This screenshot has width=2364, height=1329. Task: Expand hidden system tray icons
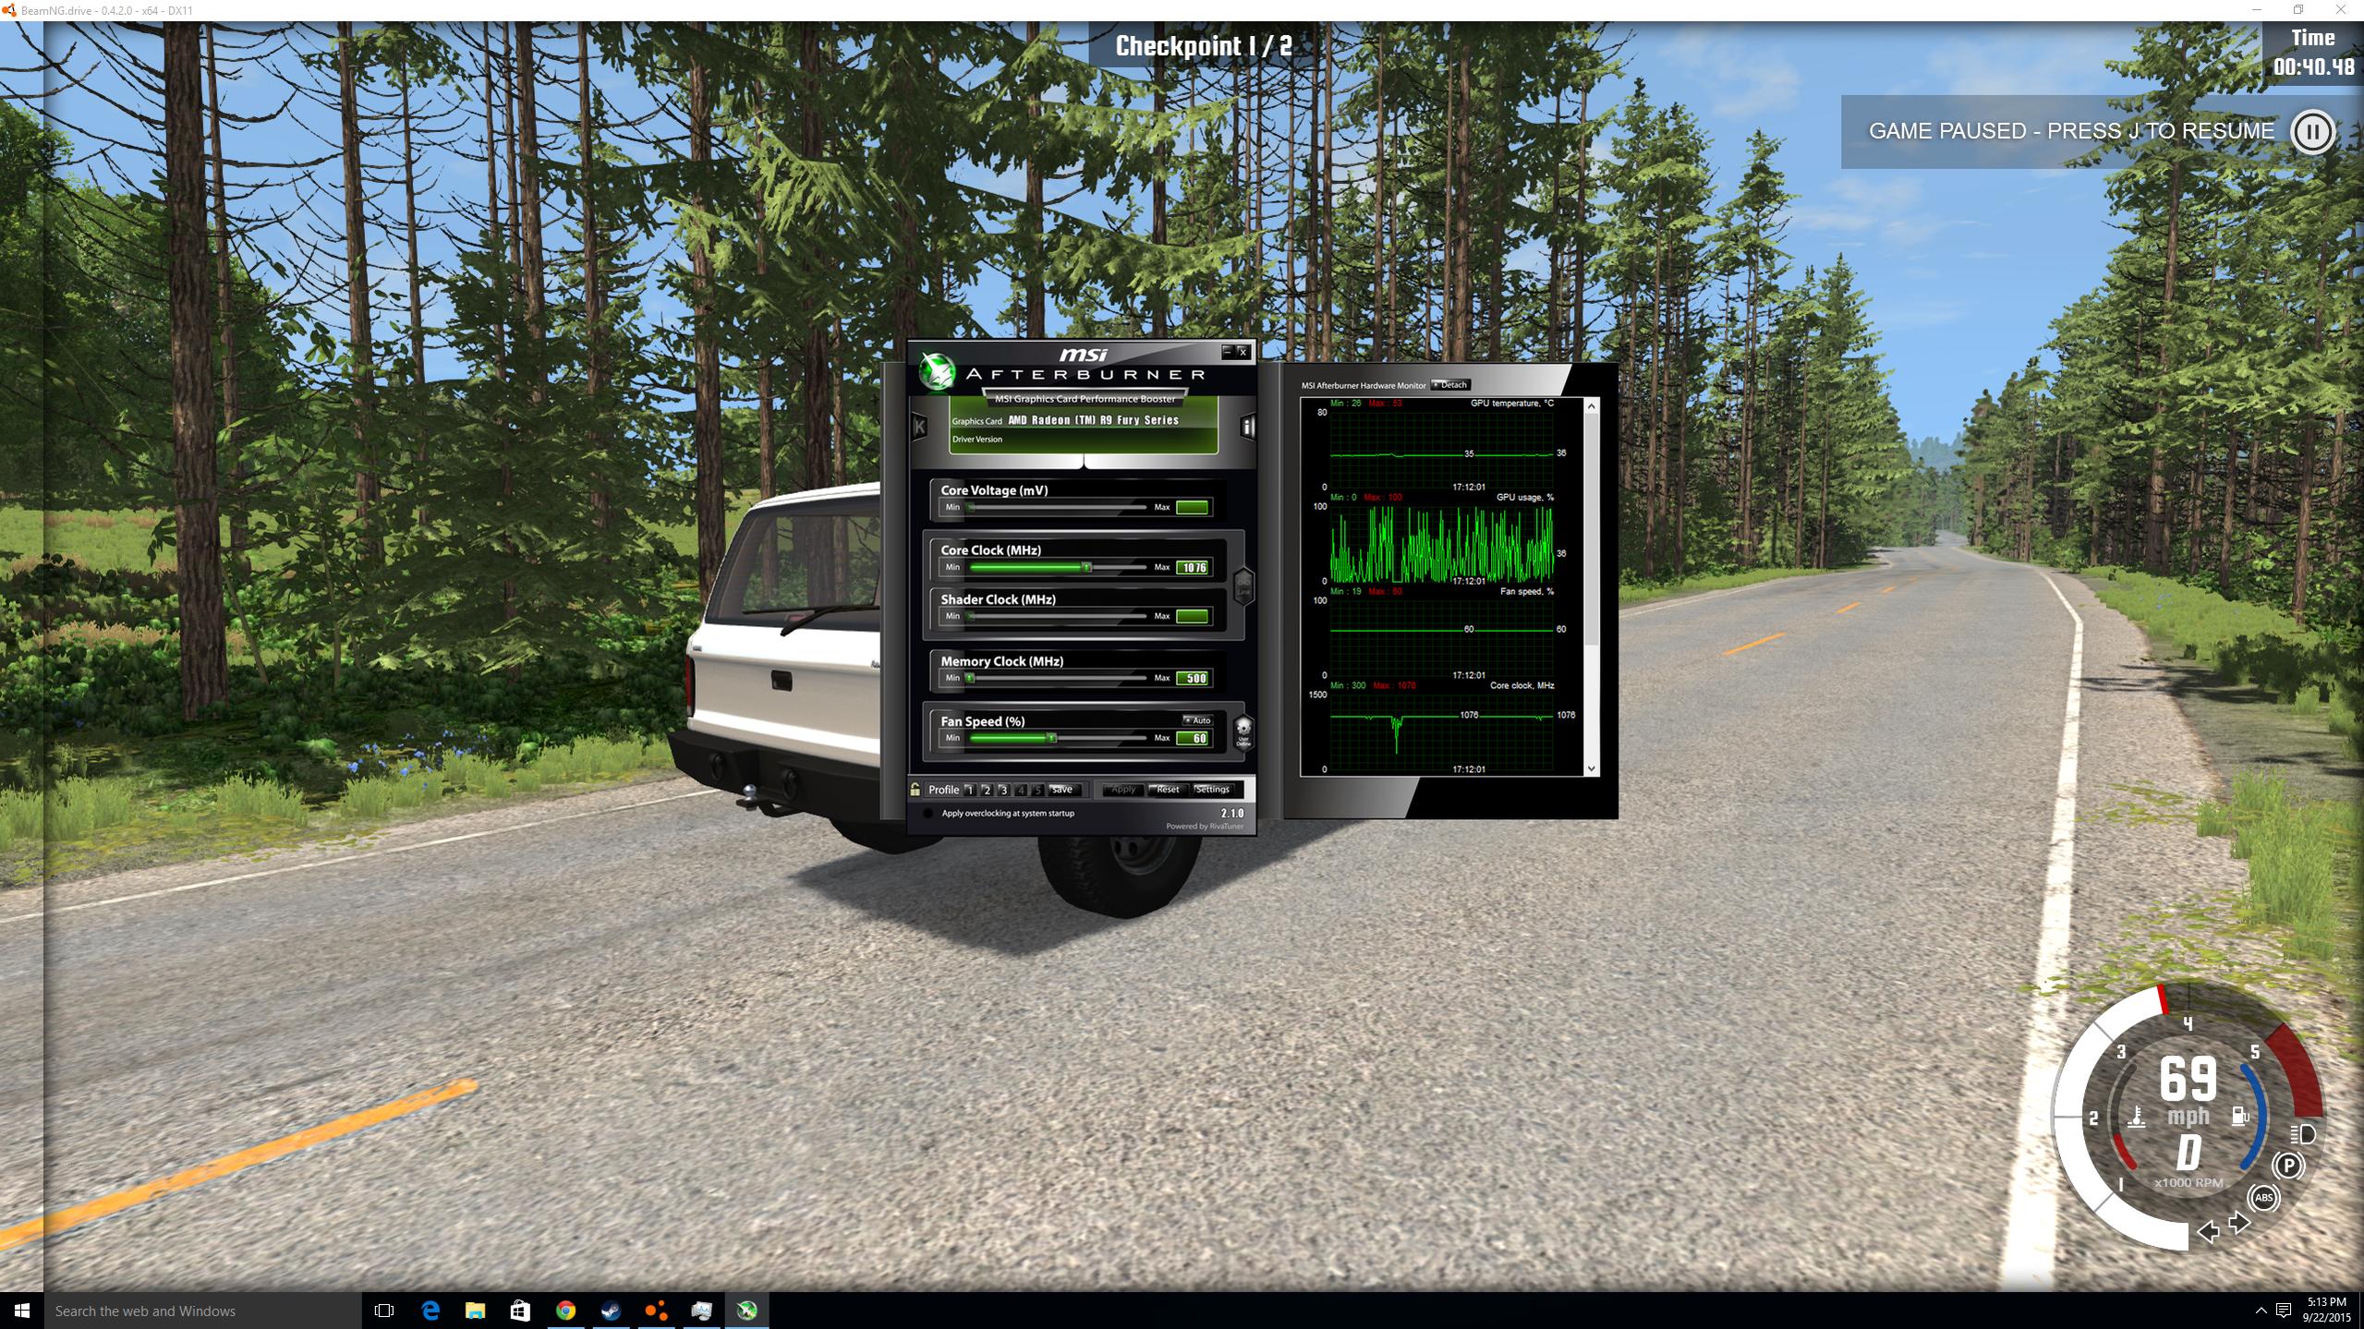(2261, 1311)
